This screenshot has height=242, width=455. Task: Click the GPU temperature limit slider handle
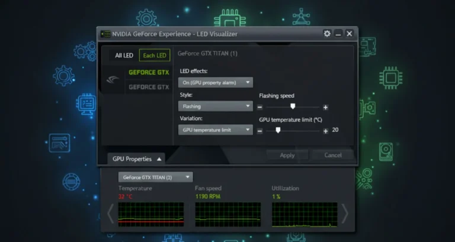[278, 130]
